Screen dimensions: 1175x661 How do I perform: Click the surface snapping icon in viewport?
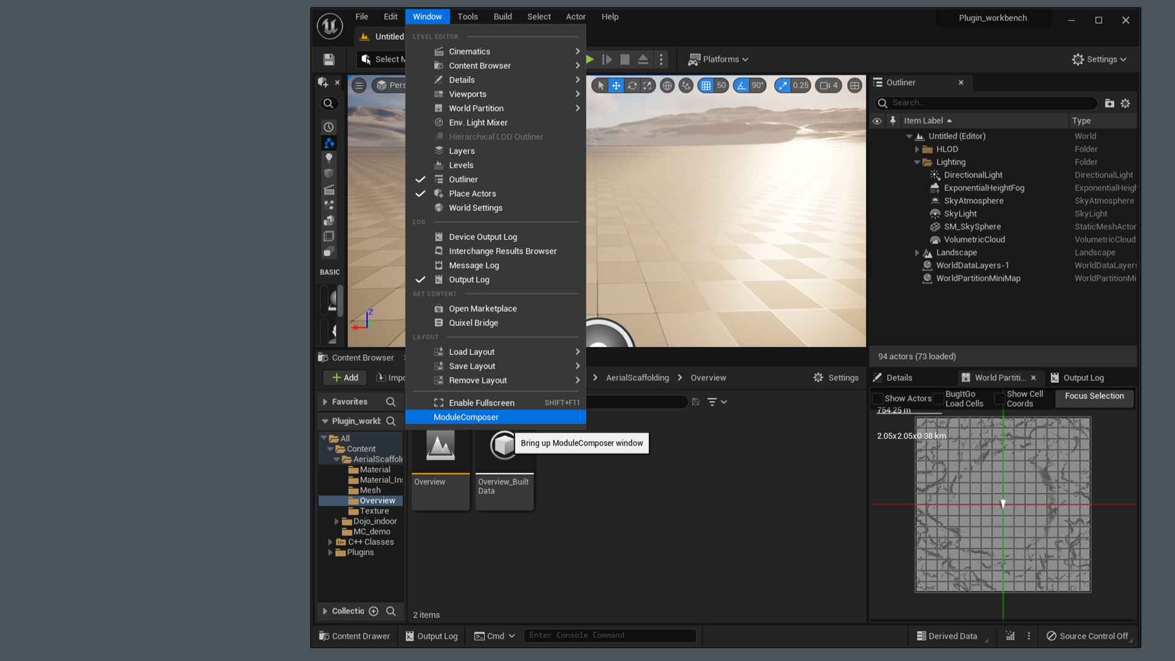686,86
